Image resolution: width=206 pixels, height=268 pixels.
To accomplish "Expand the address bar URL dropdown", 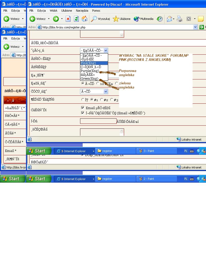I will coord(195,27).
